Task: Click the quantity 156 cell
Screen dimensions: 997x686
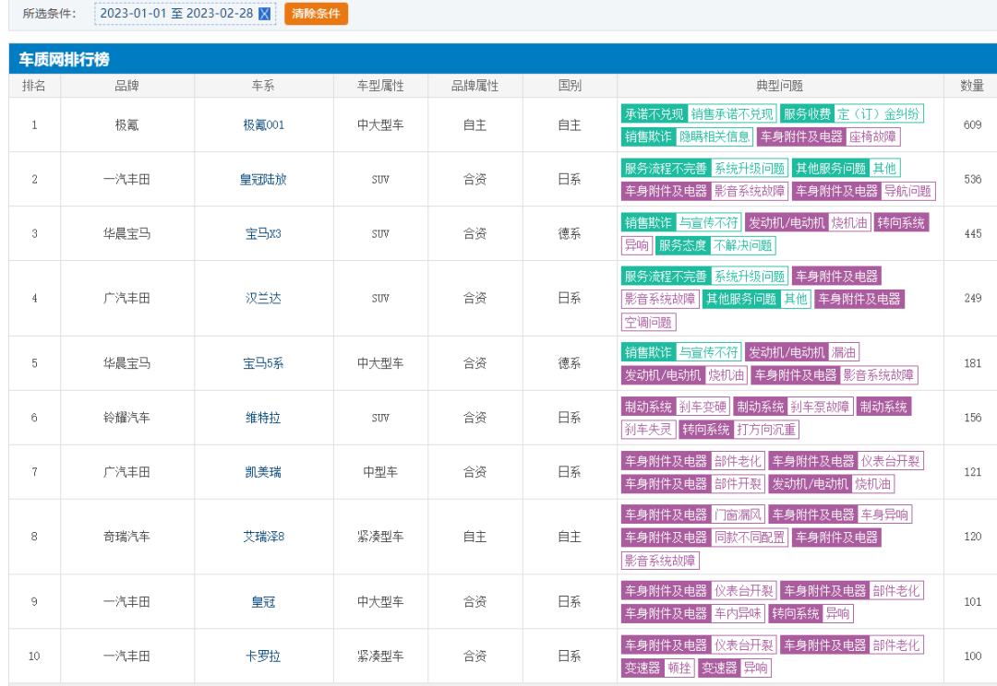Action: (972, 418)
